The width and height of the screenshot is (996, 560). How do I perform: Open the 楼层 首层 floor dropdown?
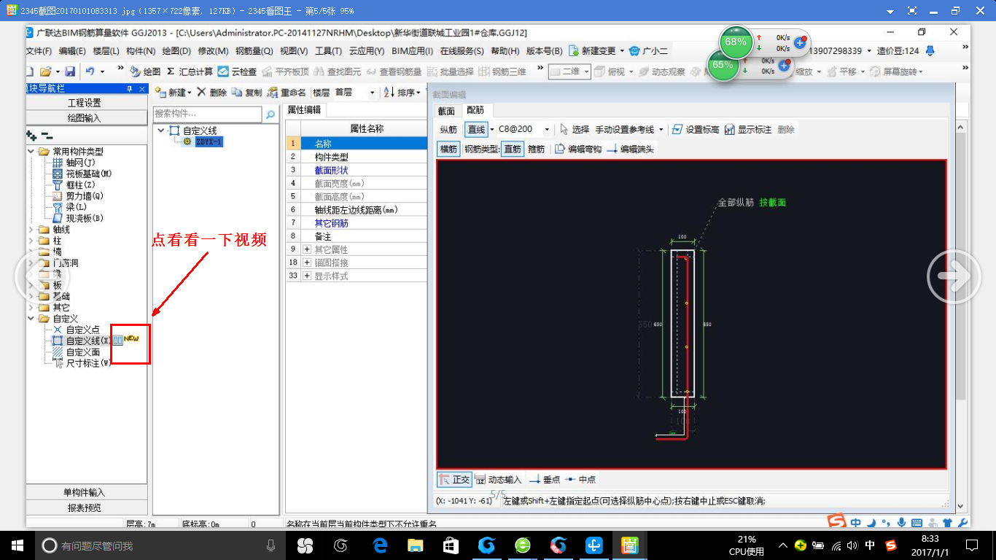click(x=372, y=93)
